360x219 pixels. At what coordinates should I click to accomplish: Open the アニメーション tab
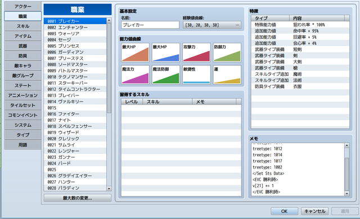[22, 95]
